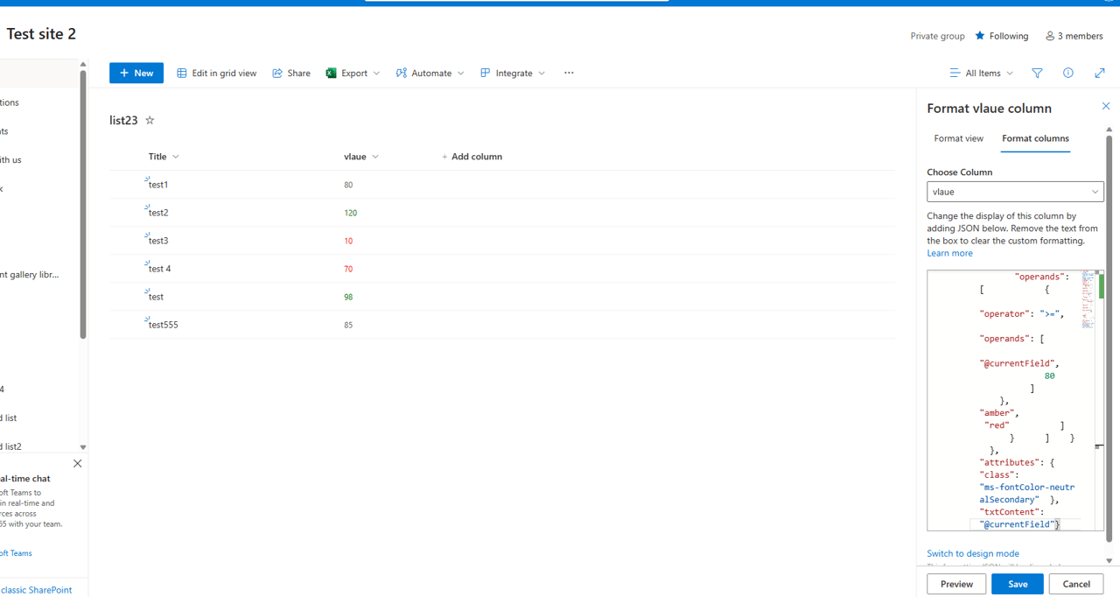Save the column formatting
Viewport: 1120px width, 597px height.
tap(1018, 584)
